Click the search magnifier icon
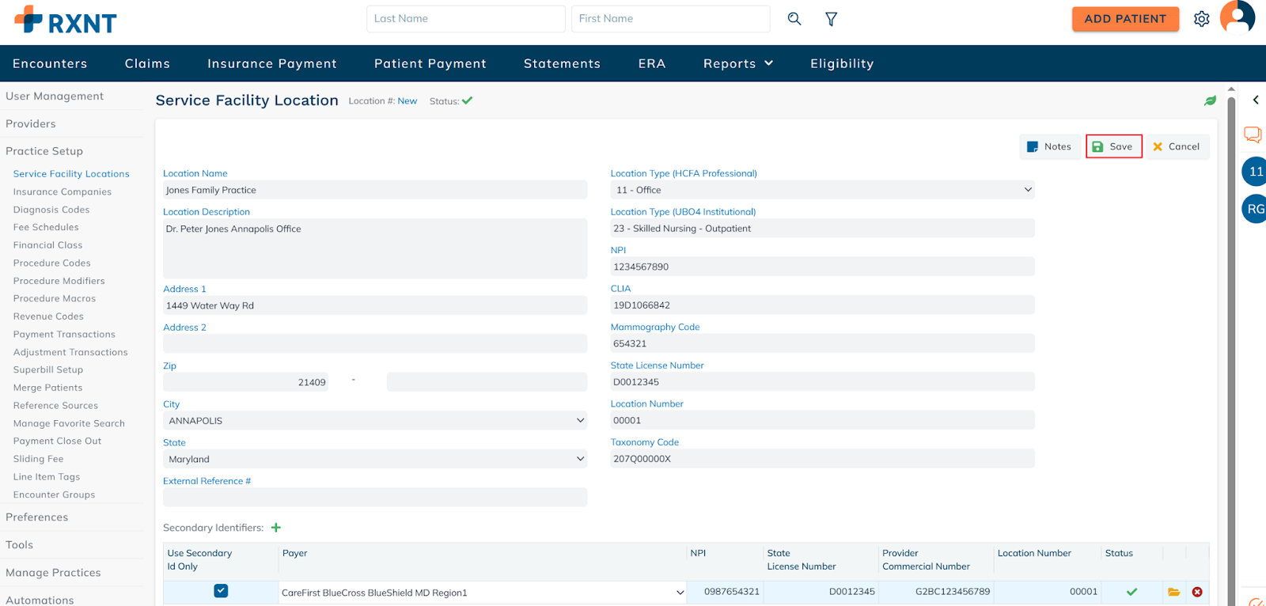This screenshot has height=606, width=1266. click(x=794, y=19)
